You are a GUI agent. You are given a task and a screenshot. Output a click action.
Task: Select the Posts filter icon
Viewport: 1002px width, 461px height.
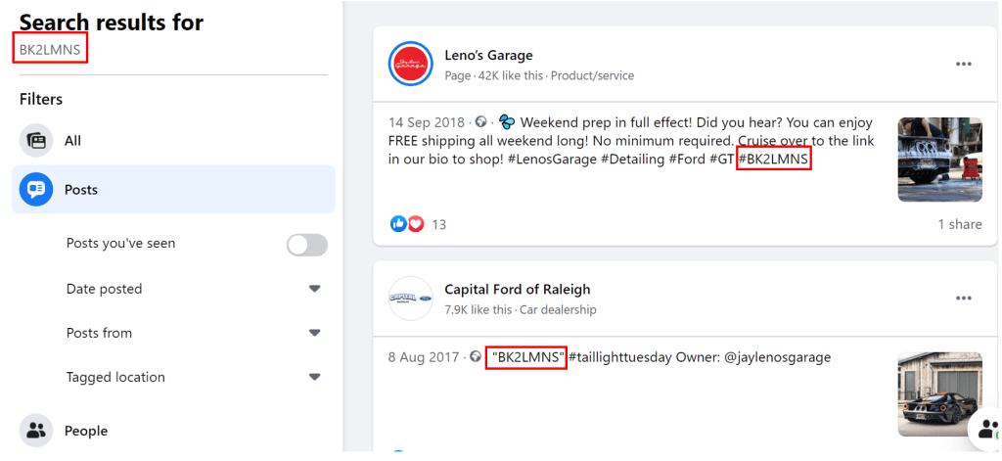point(36,190)
